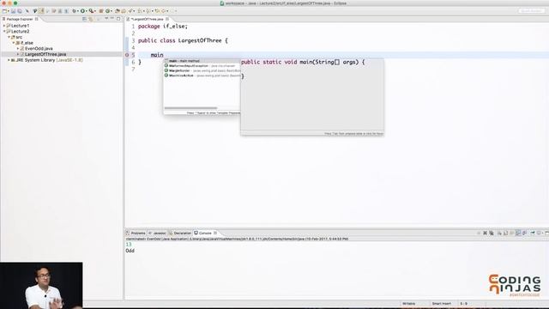This screenshot has width=549, height=309.
Task: Click the terminated EvenOdd launch description line
Action: 237,239
